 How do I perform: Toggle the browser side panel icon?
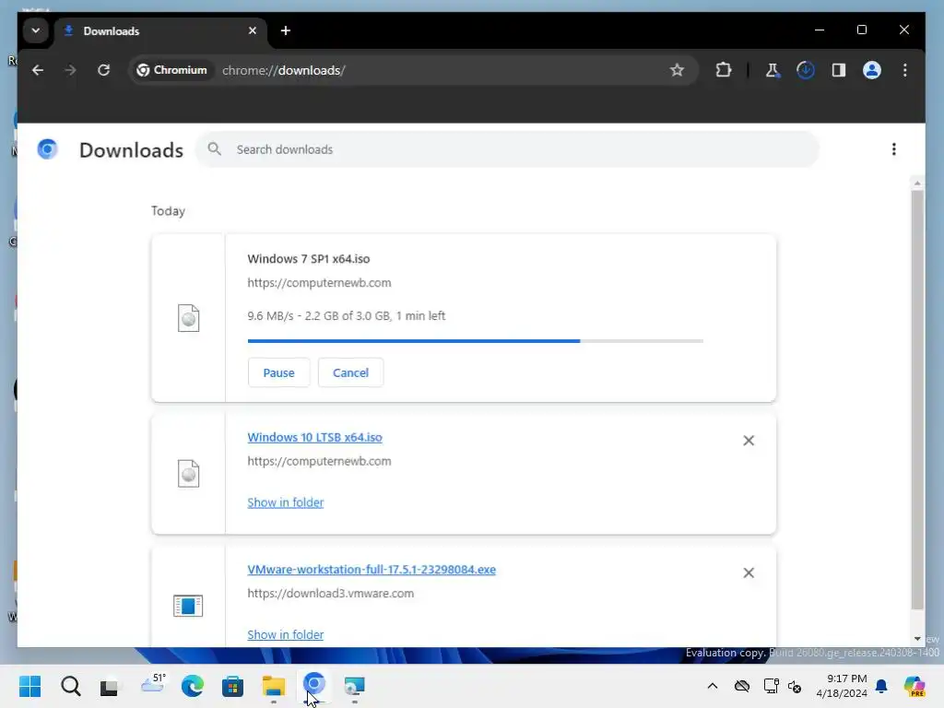point(839,70)
